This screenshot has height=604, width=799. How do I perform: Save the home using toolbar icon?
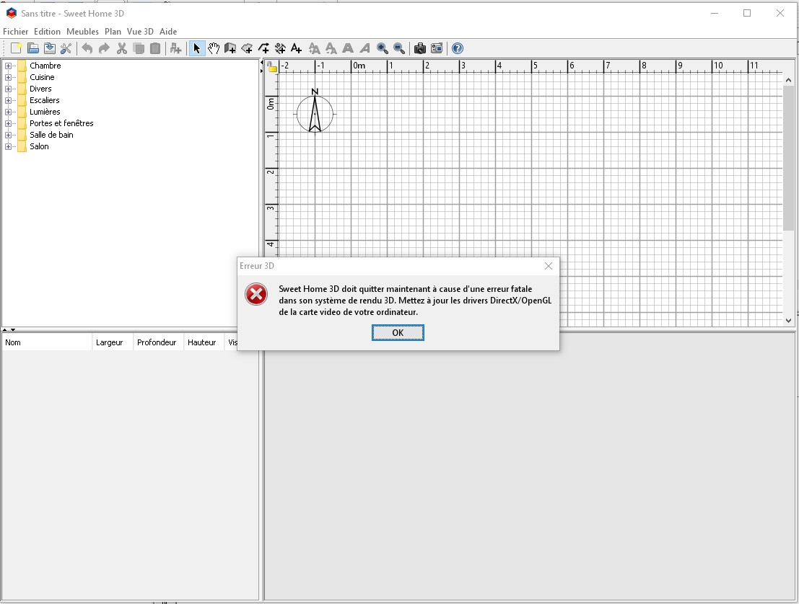pos(49,48)
